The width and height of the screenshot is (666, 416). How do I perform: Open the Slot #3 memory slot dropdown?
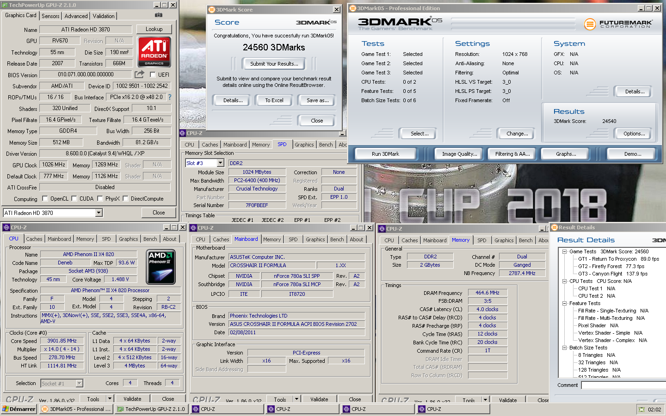[221, 163]
